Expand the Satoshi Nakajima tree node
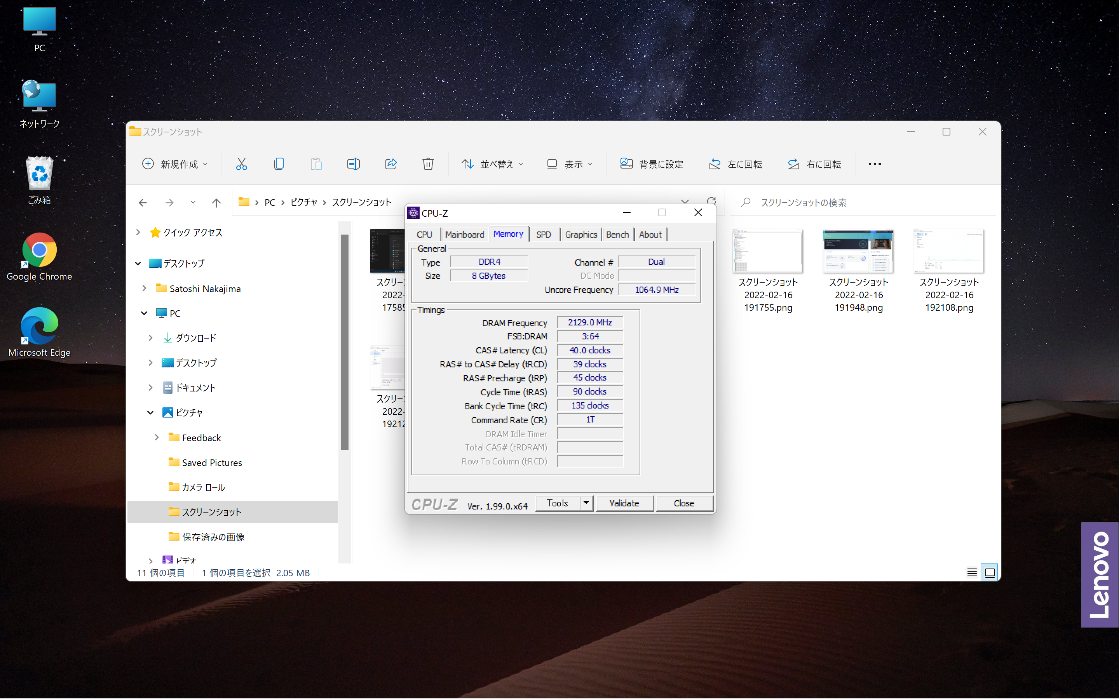Screen dimensions: 1119x699 point(144,289)
